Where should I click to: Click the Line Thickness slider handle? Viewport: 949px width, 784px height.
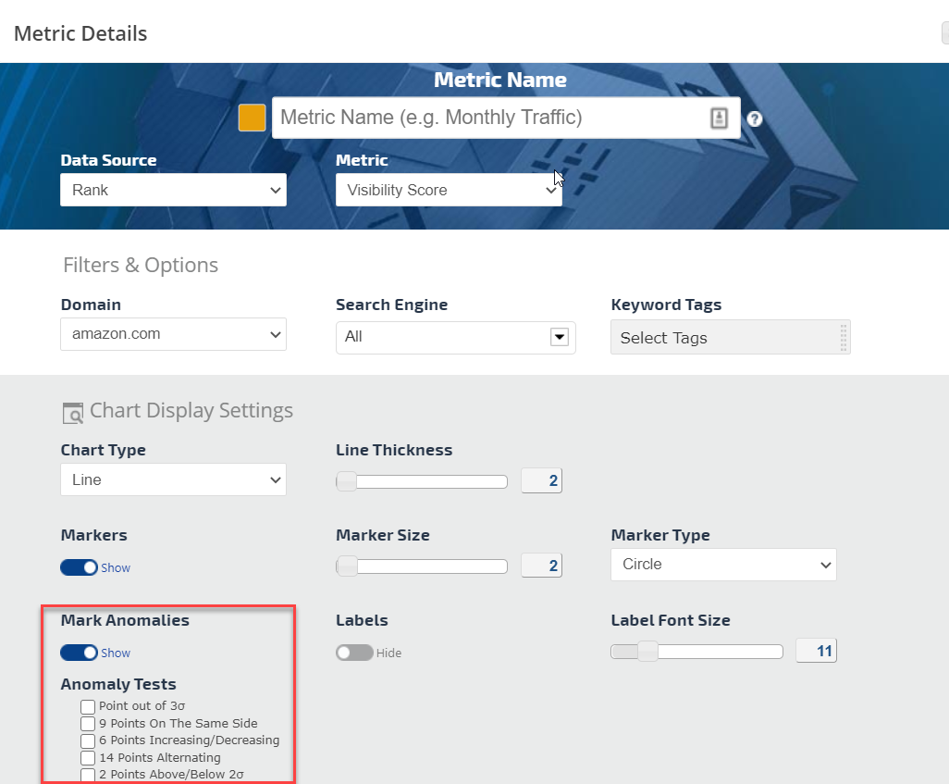[346, 481]
